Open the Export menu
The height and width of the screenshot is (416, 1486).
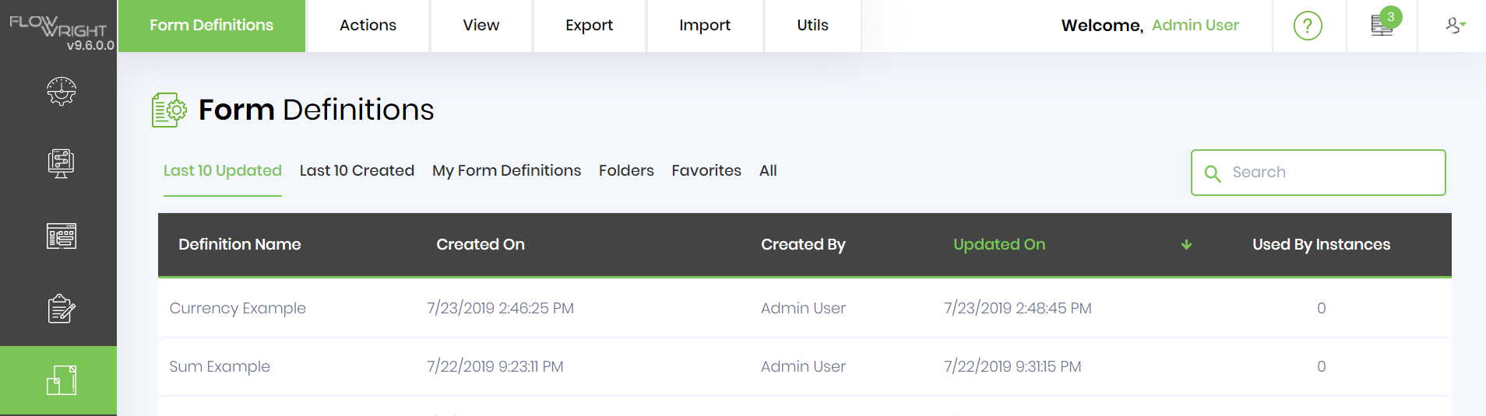(589, 26)
